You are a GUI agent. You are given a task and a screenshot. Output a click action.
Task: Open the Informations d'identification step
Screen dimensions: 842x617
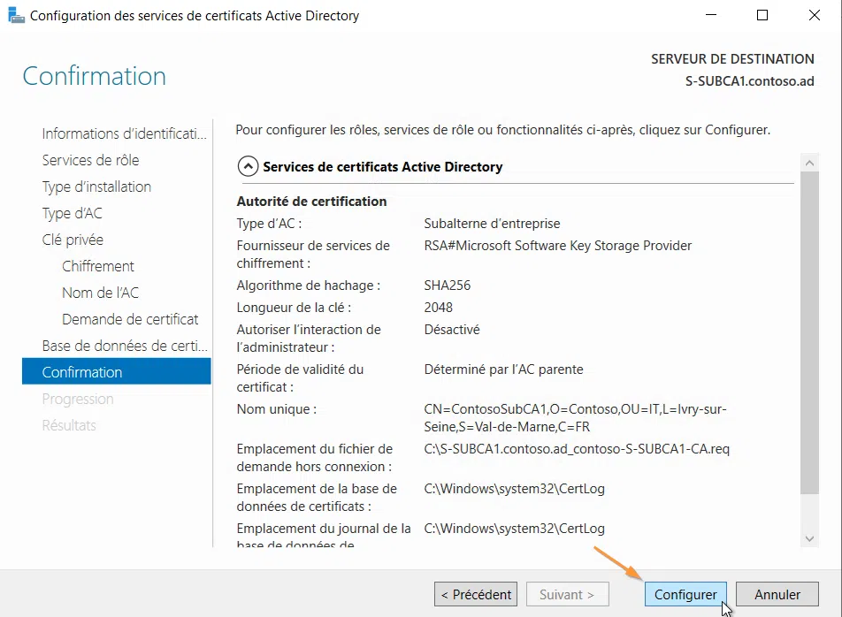[124, 133]
